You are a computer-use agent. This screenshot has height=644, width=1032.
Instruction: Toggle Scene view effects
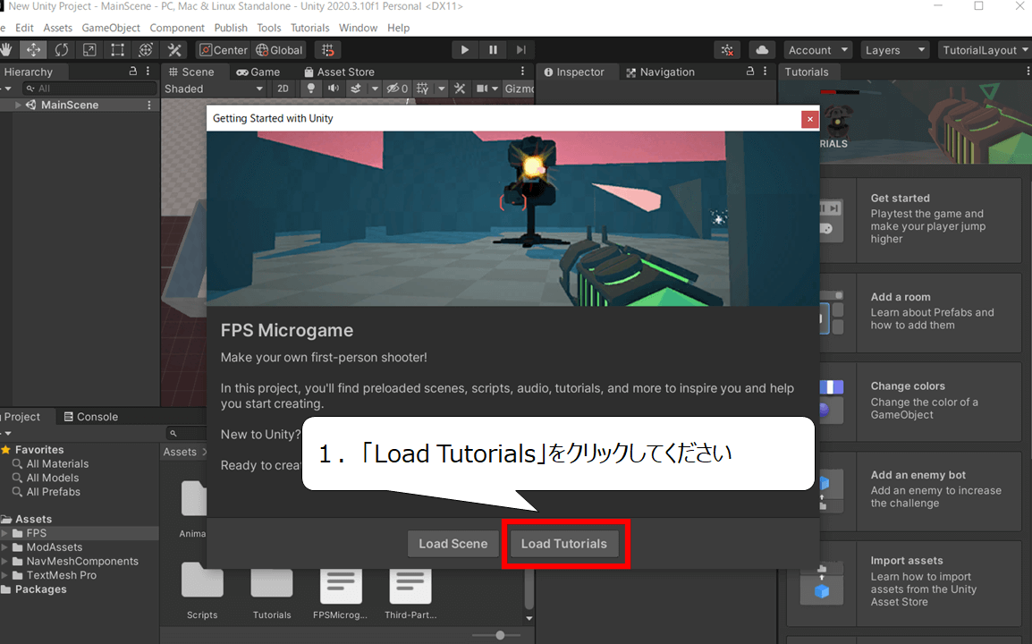pyautogui.click(x=355, y=89)
